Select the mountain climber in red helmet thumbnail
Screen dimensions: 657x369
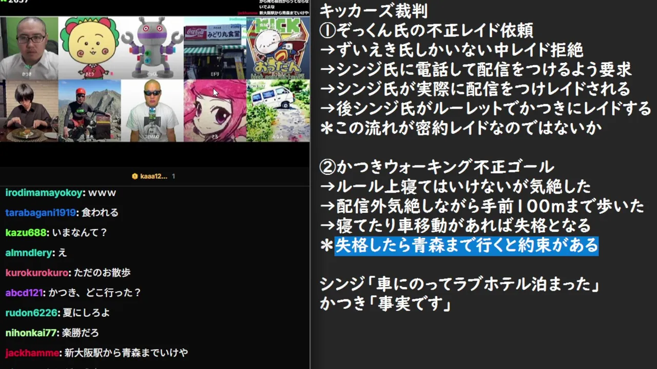click(x=90, y=111)
